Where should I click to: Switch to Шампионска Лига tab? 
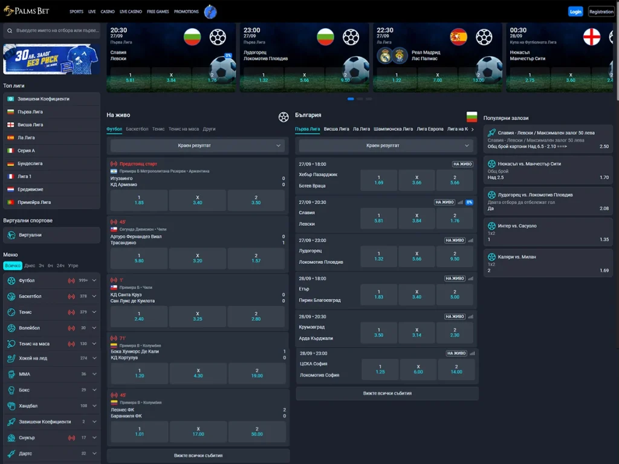pyautogui.click(x=393, y=129)
